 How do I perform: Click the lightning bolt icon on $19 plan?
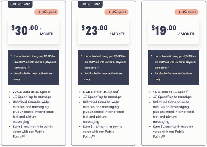179,12
